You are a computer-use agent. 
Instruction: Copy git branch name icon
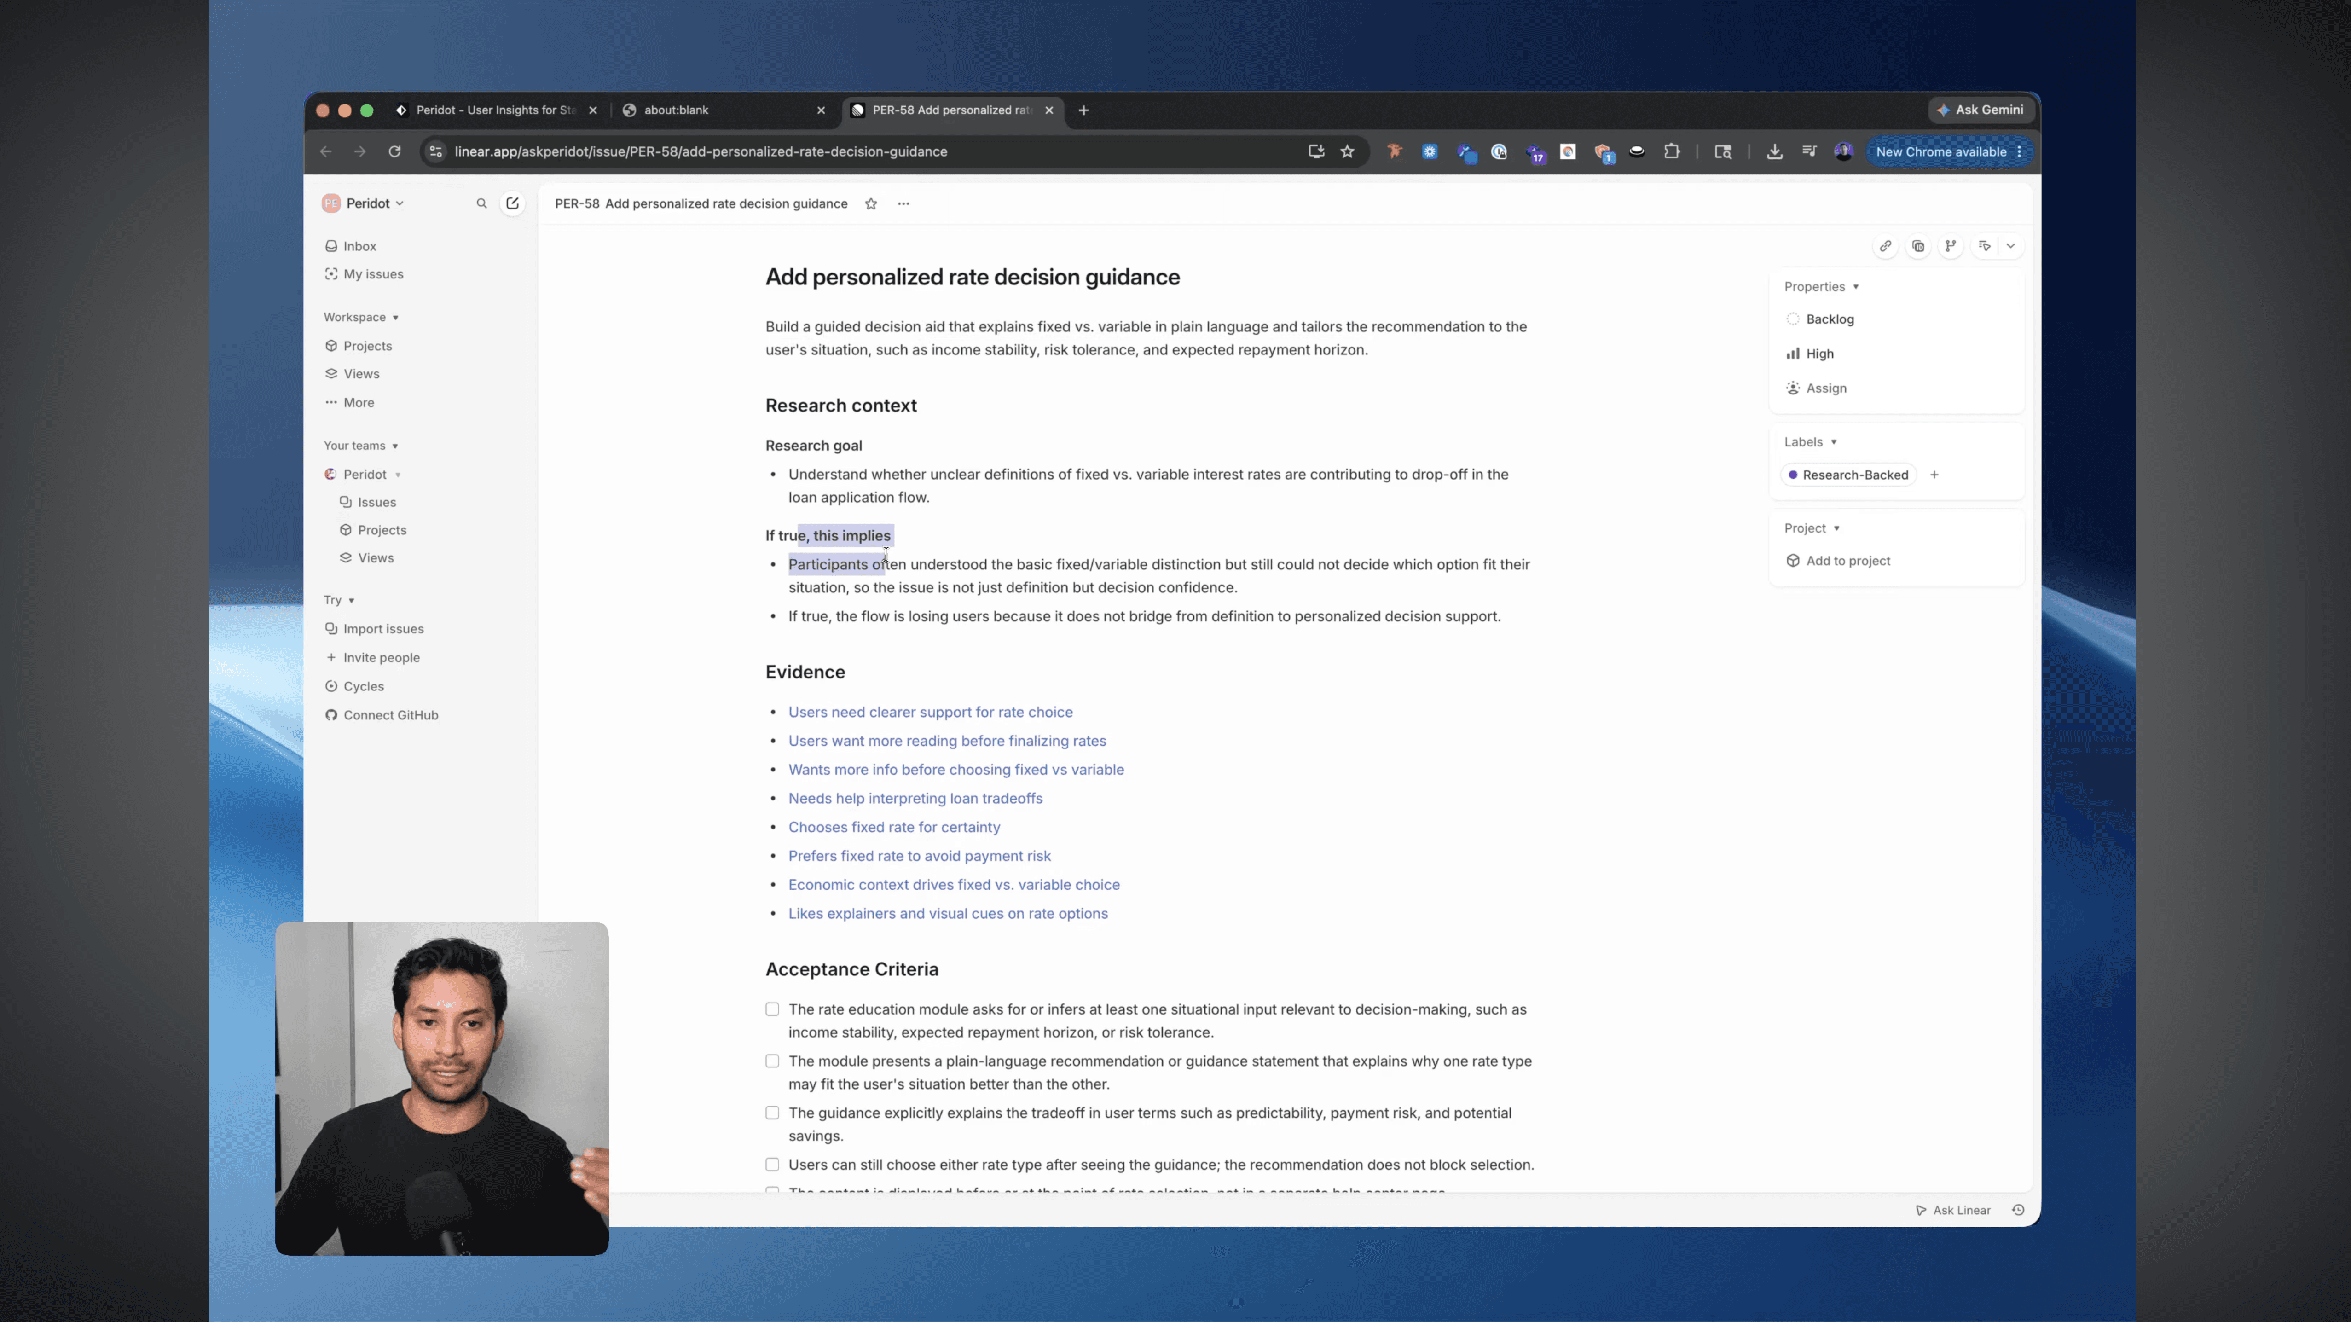click(1950, 246)
